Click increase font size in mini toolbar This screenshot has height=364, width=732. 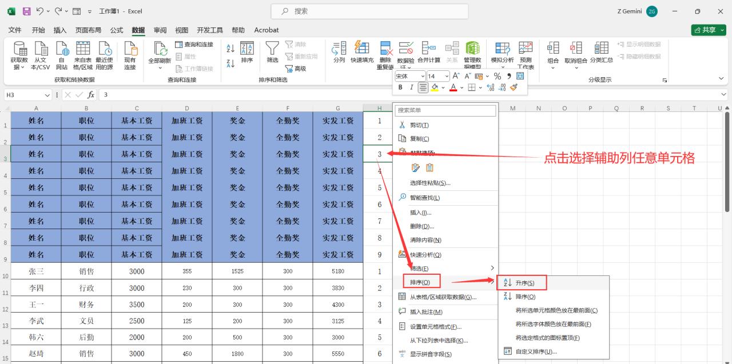456,76
